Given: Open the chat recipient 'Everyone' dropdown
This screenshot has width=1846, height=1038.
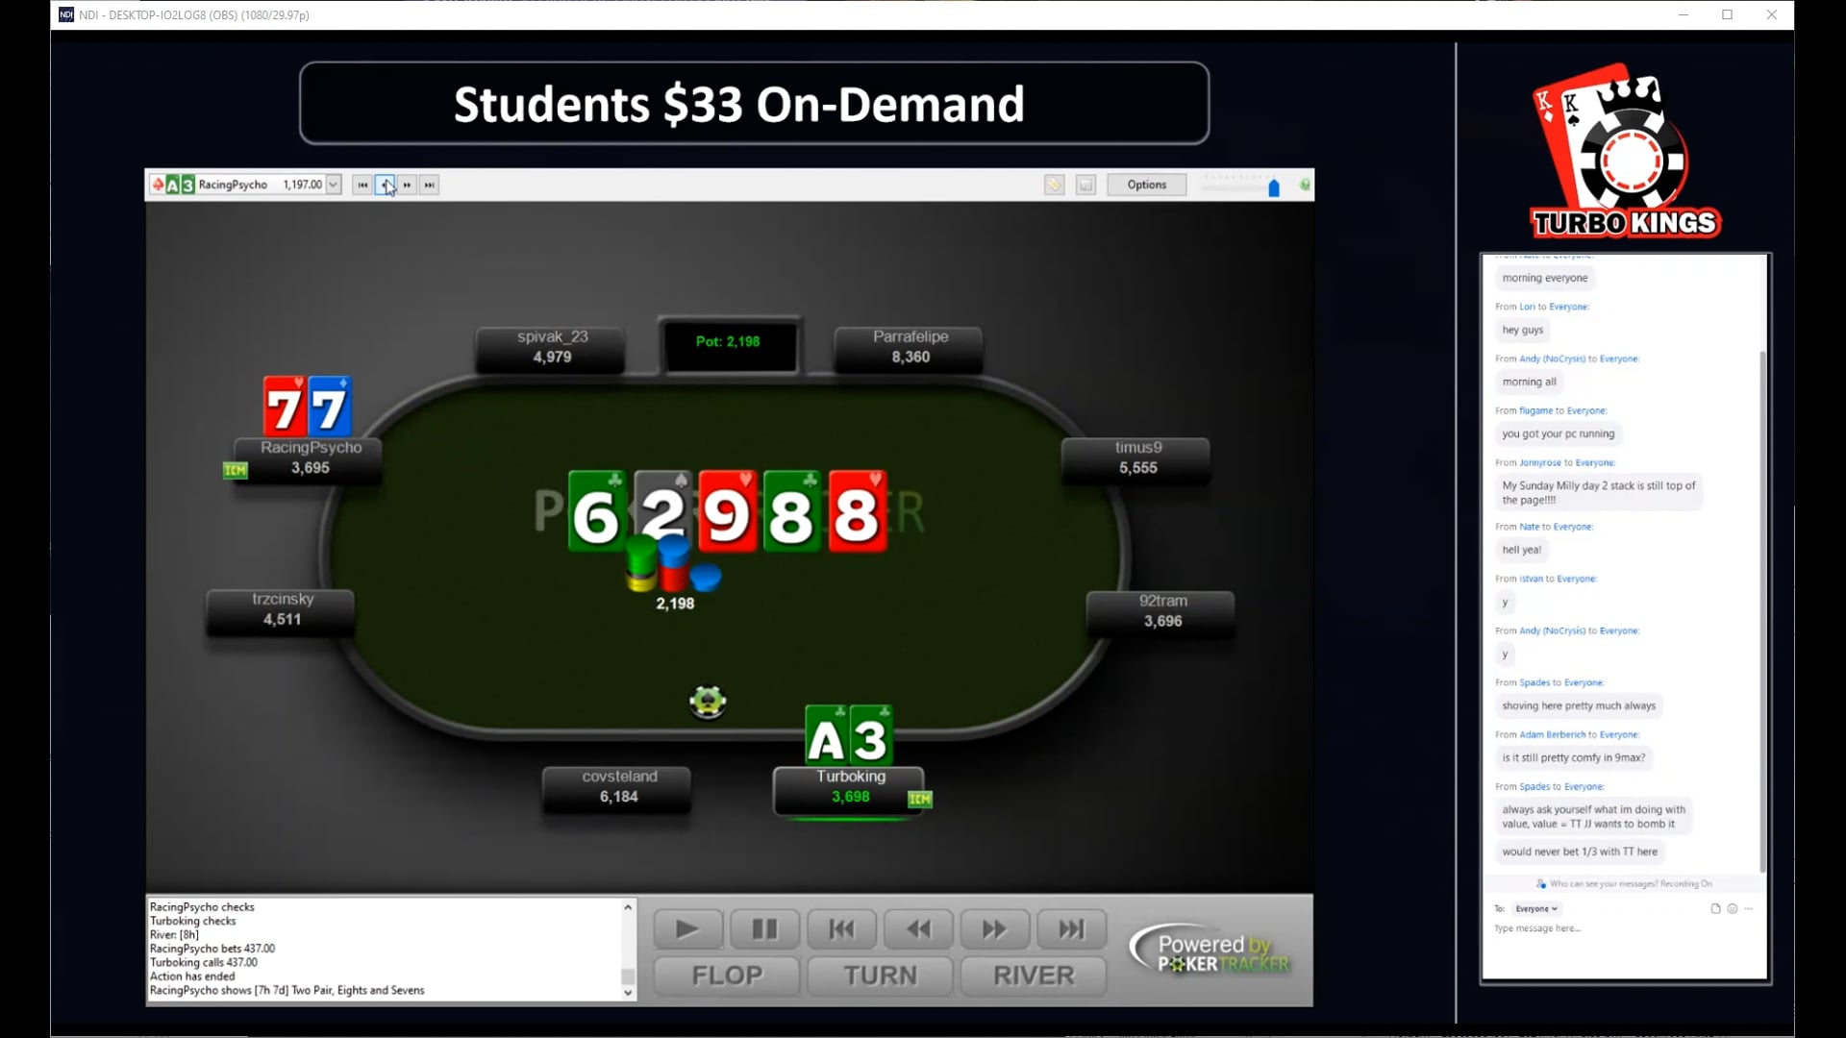Looking at the screenshot, I should tap(1535, 909).
